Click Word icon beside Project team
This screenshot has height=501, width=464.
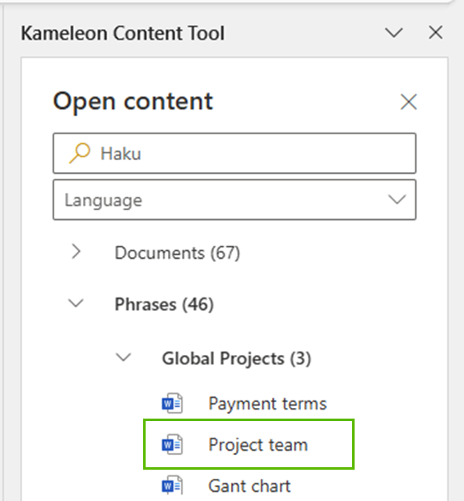172,444
